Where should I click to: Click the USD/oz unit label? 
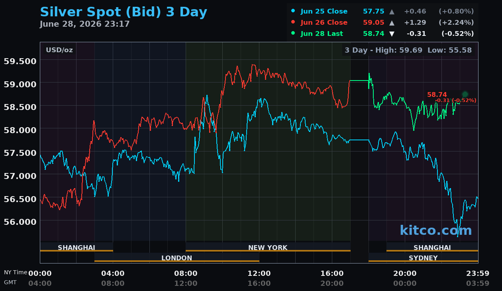pos(59,50)
